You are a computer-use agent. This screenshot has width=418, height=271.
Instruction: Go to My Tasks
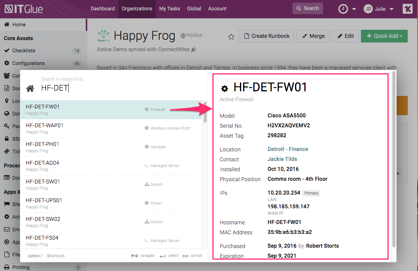170,8
